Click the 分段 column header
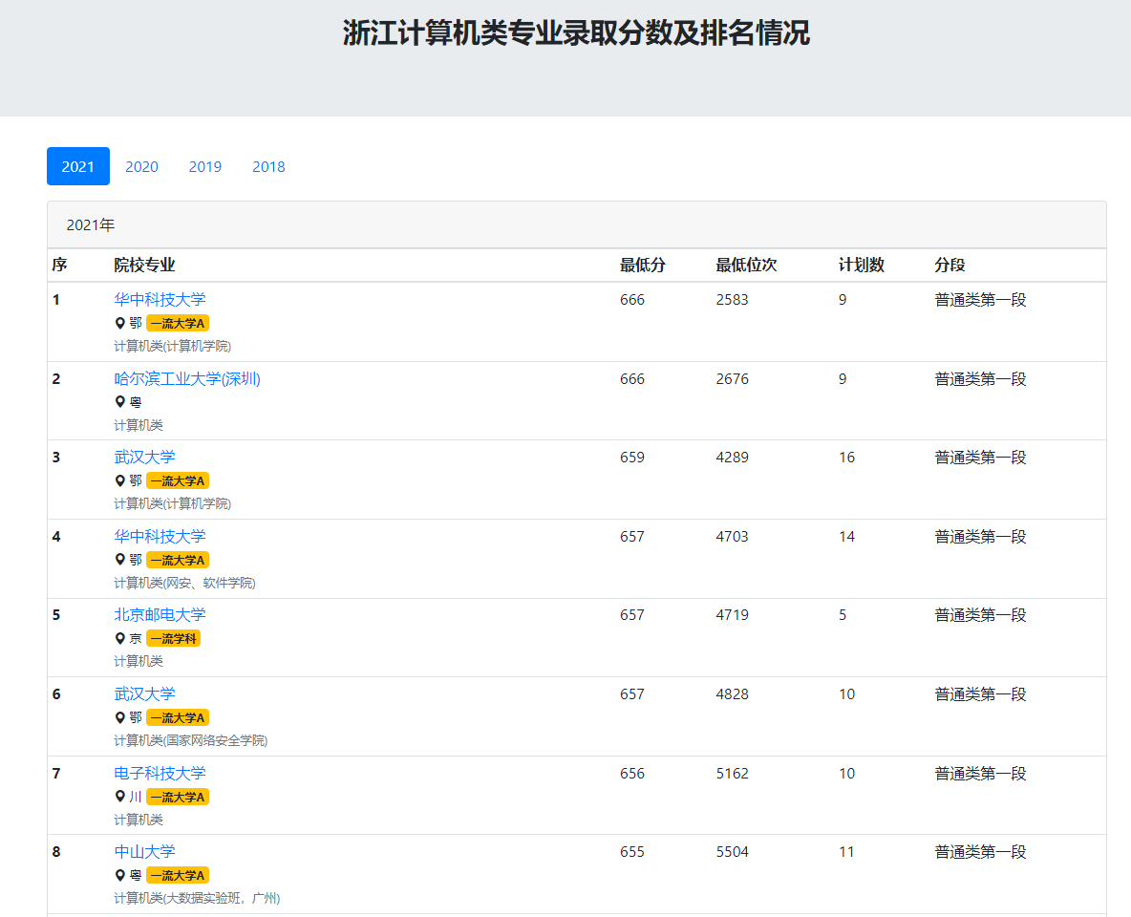This screenshot has width=1131, height=917. click(950, 265)
